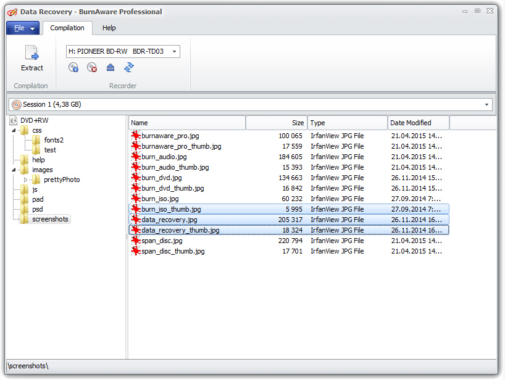Select the burn_iso_thumb.jpg file name
The width and height of the screenshot is (505, 380).
pyautogui.click(x=171, y=209)
